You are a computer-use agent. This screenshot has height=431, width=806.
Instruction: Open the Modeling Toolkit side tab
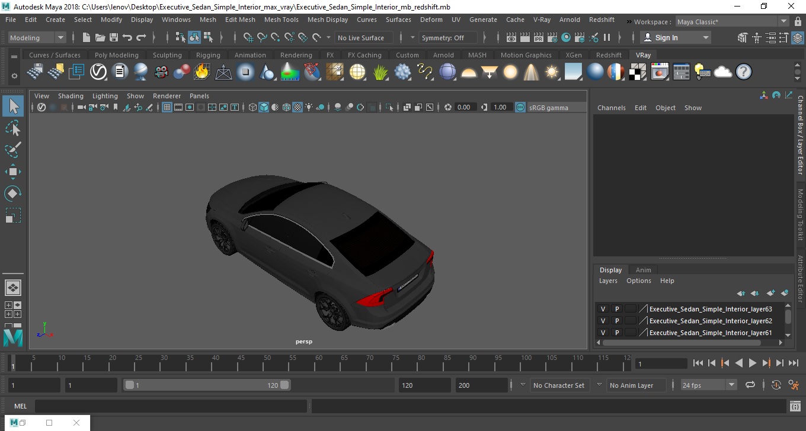(x=800, y=214)
